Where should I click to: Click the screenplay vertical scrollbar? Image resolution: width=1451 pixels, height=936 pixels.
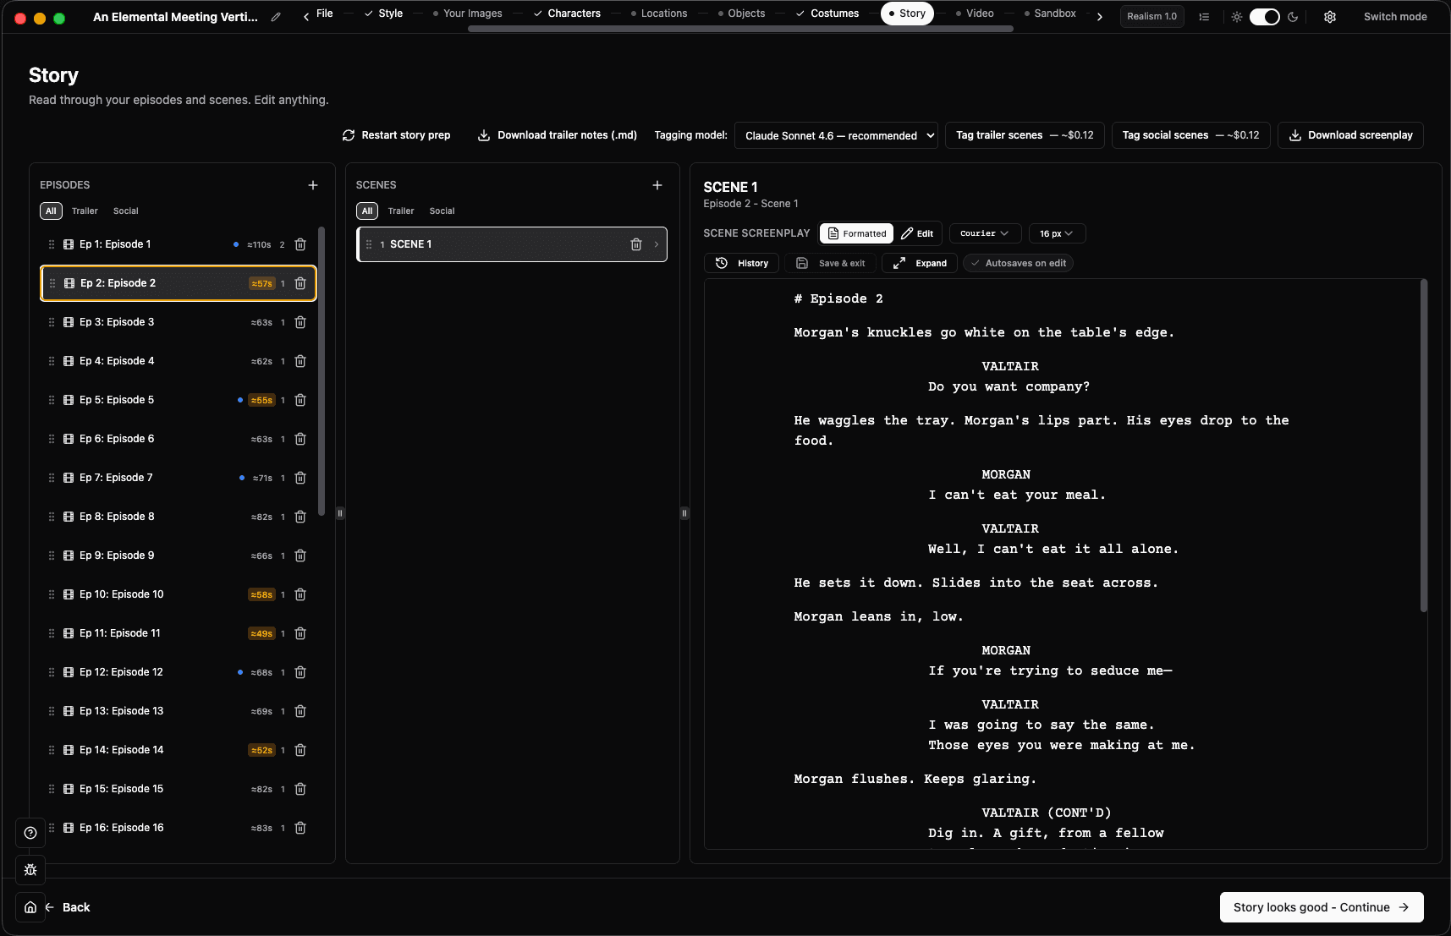[x=1424, y=446]
